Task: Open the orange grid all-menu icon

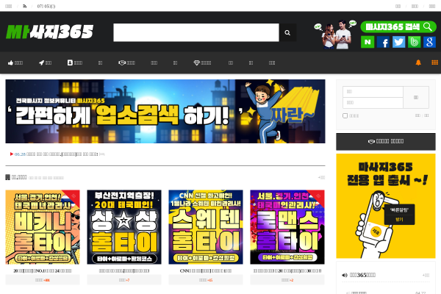Action: (x=435, y=62)
